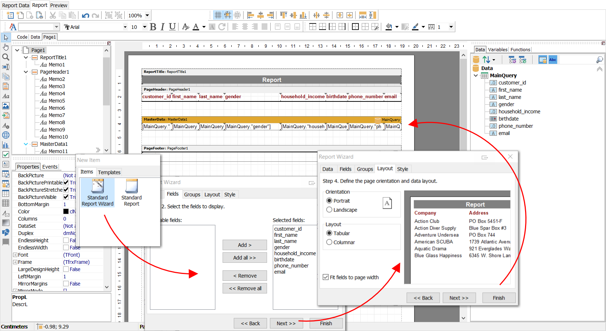The width and height of the screenshot is (606, 331).
Task: Switch to the Preview tab
Action: [x=59, y=5]
